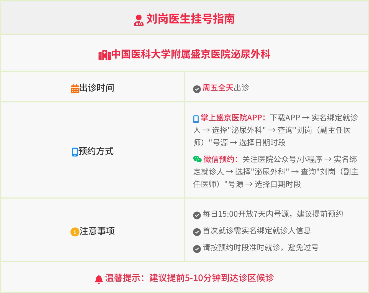The width and height of the screenshot is (369, 293).
Task: Click the check mark beside 请按预约时段准时就诊
Action: (x=197, y=249)
